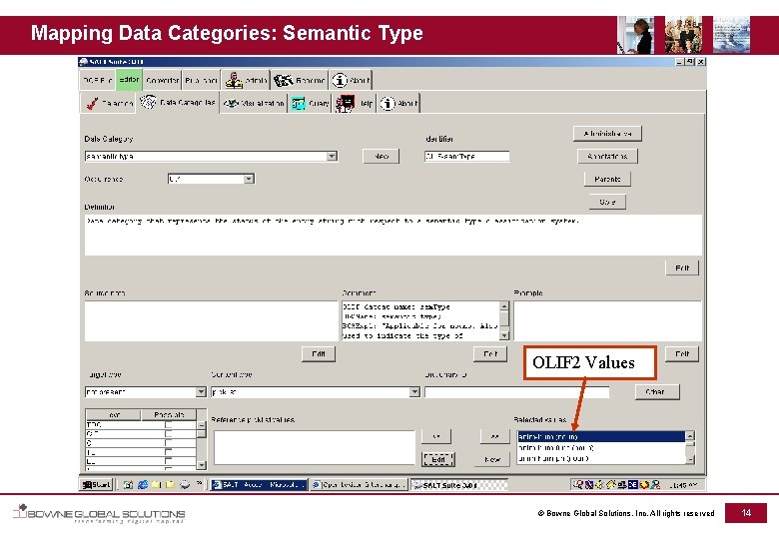Screen dimensions: 779x539
Task: Click into the Dictionary ID field
Action: tap(517, 392)
